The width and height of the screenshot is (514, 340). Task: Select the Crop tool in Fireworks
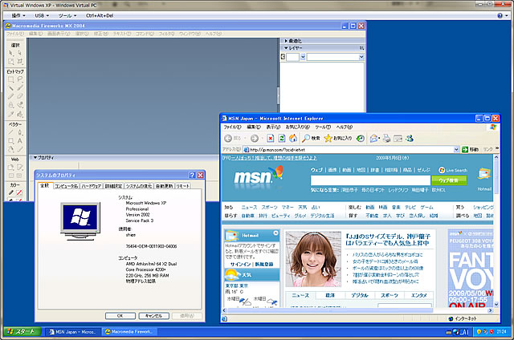pos(19,62)
